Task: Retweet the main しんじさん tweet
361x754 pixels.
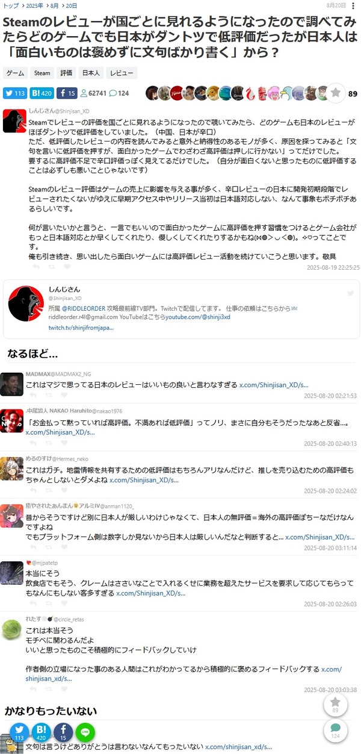Action: [51, 267]
